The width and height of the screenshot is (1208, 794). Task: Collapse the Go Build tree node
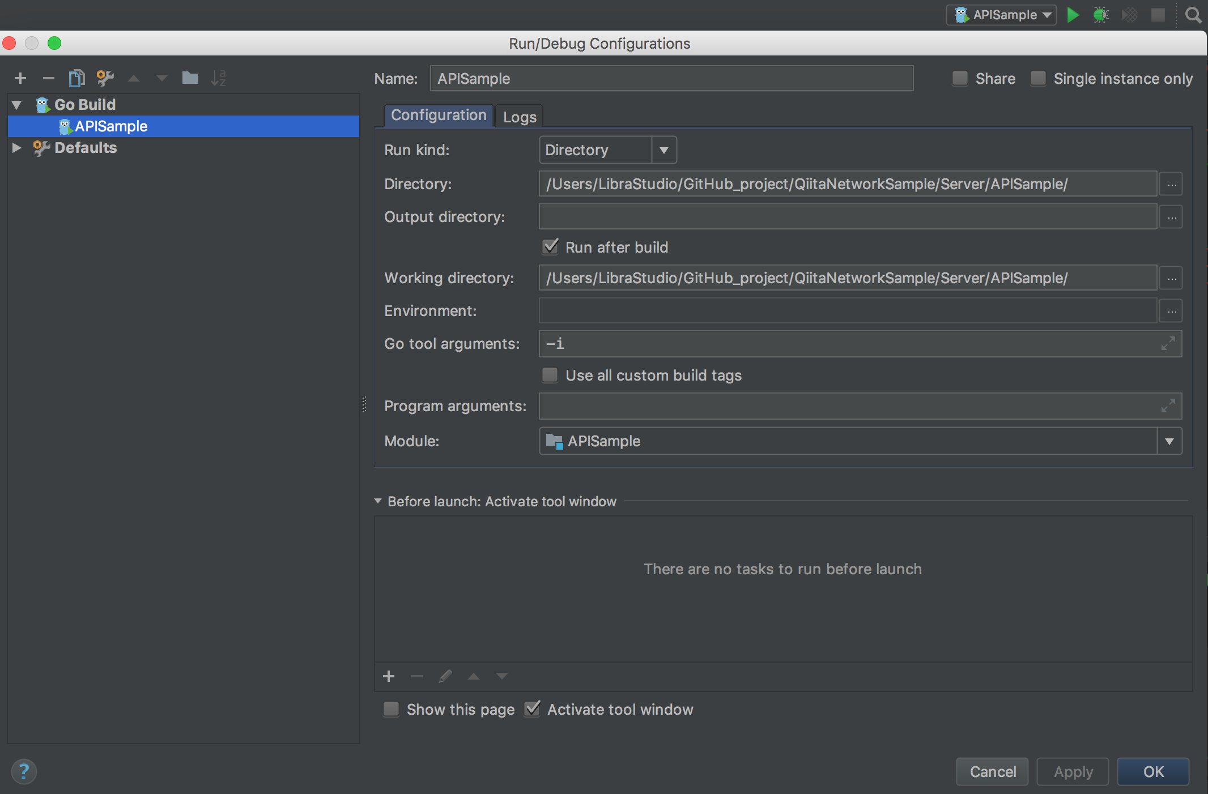click(x=16, y=104)
